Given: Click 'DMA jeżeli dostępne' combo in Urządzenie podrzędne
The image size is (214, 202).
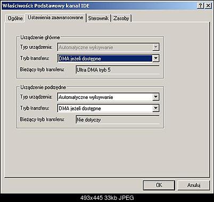Looking at the screenshot, I should (109, 108).
